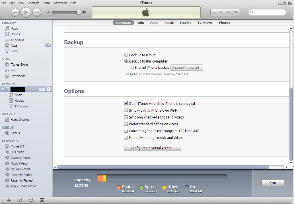Image resolution: width=294 pixels, height=204 pixels.
Task: Eject the connected iPhone
Action: pyautogui.click(x=48, y=89)
